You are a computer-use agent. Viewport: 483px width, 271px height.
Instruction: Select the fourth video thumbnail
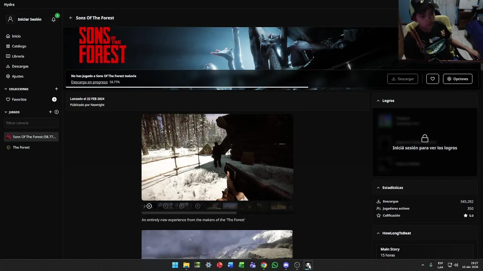198,206
